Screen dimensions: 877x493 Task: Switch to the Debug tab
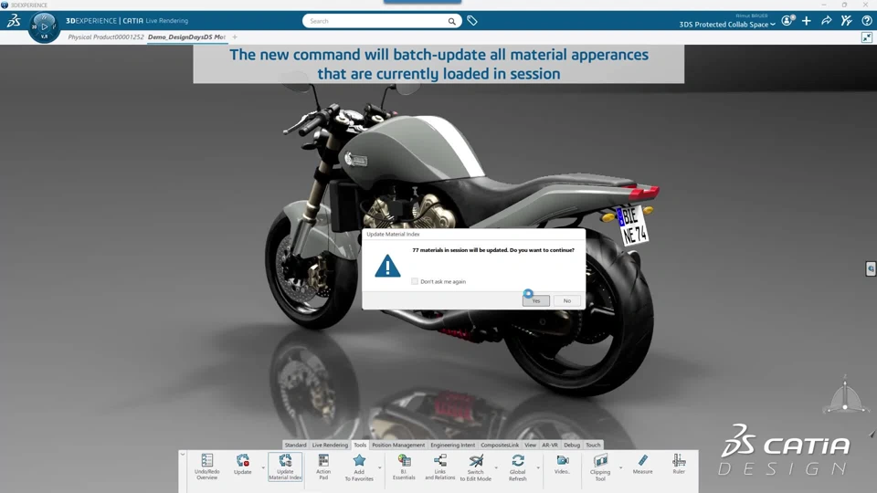[x=572, y=445]
